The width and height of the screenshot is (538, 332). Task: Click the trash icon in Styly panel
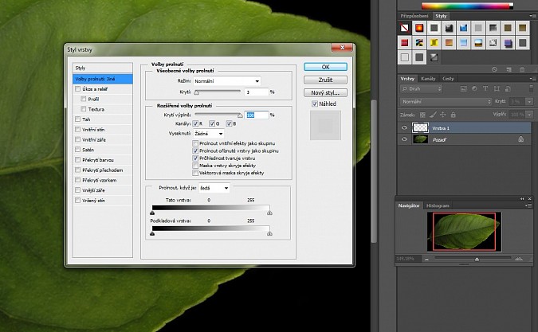[522, 69]
